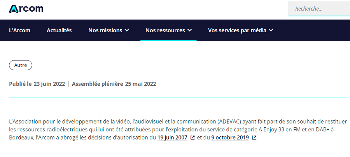Click the Arcom logo
The height and width of the screenshot is (157, 350).
click(x=26, y=9)
